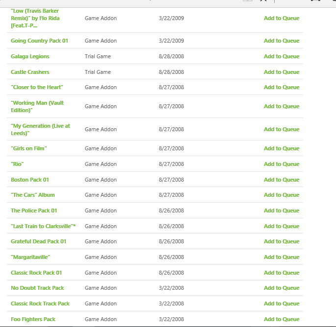Select Game Addon type for No Doubt Track Pack
This screenshot has width=336, height=327.
pyautogui.click(x=101, y=288)
